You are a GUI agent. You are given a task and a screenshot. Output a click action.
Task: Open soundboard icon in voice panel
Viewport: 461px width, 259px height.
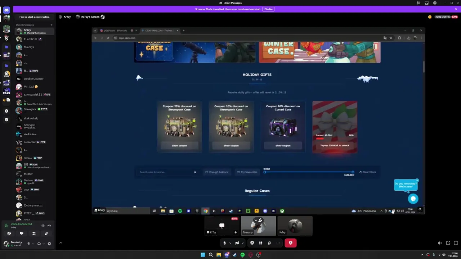coord(46,233)
